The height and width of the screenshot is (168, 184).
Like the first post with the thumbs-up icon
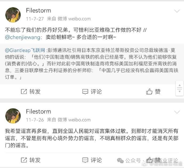149,91
